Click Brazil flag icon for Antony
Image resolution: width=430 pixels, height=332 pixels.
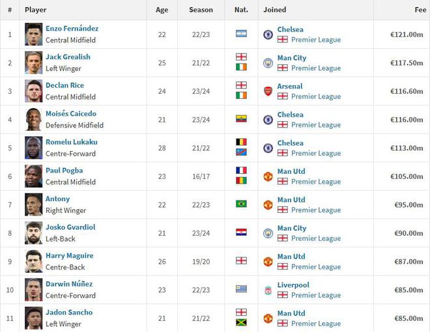click(241, 204)
